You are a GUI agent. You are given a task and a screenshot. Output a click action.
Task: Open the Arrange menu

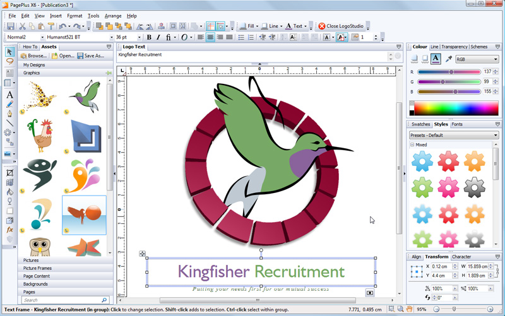point(113,16)
